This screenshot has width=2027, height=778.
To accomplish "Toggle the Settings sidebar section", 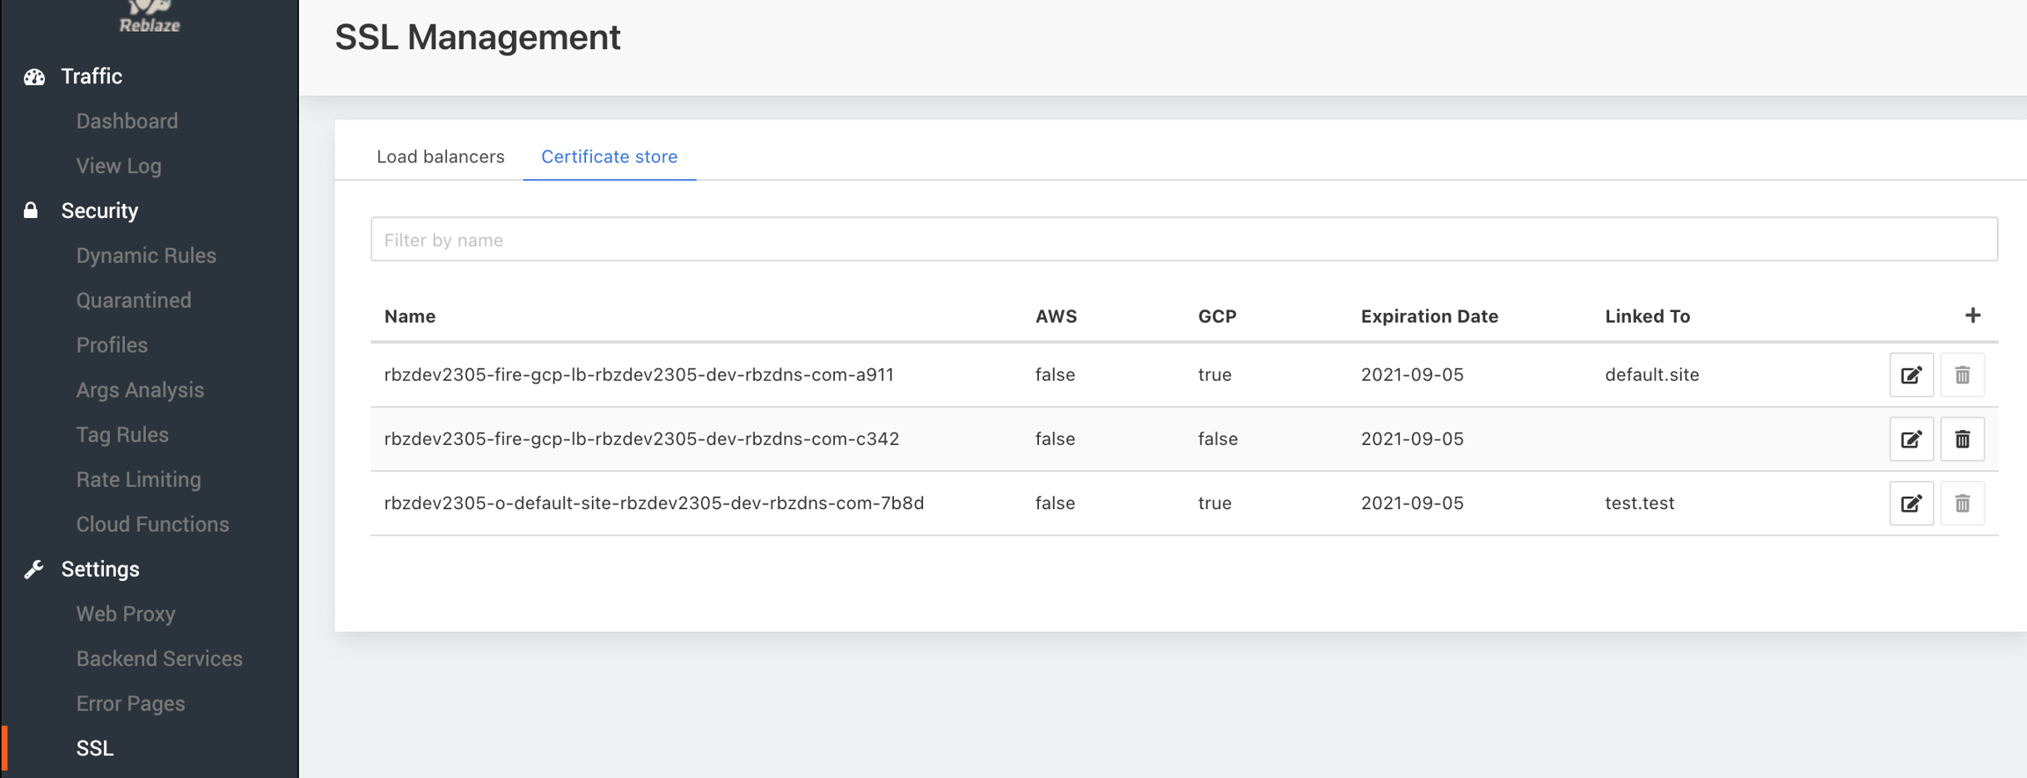I will 100,570.
